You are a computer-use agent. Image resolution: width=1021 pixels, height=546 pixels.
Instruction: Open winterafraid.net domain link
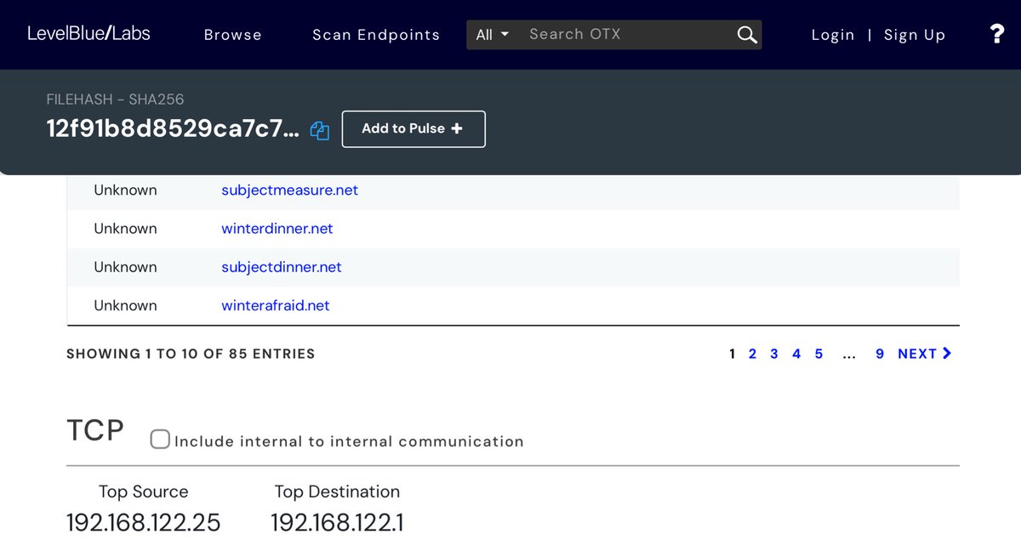click(275, 305)
